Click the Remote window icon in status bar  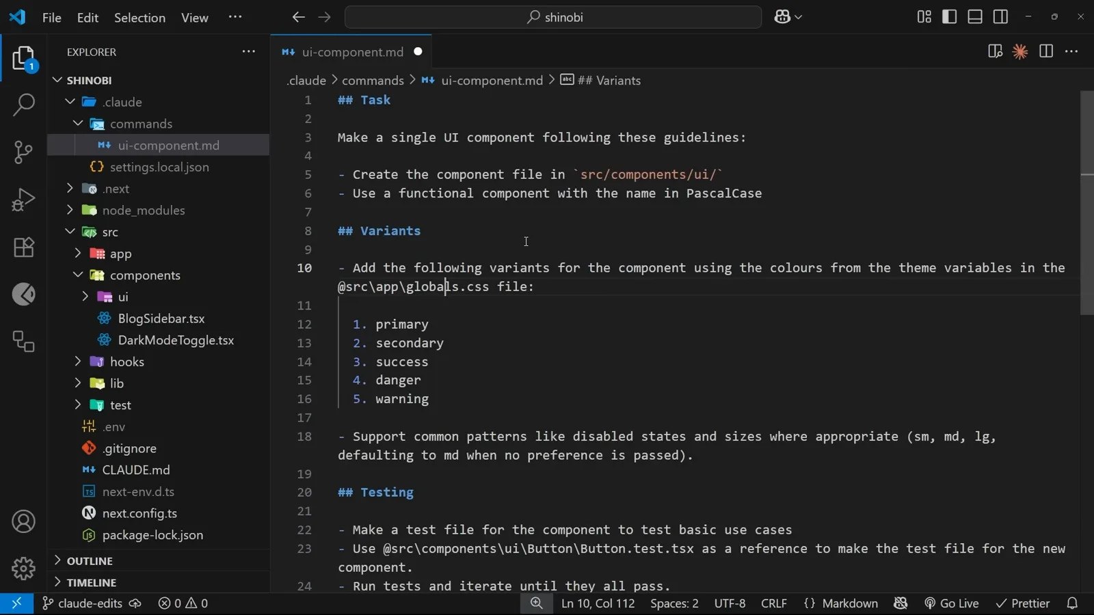[x=16, y=603]
